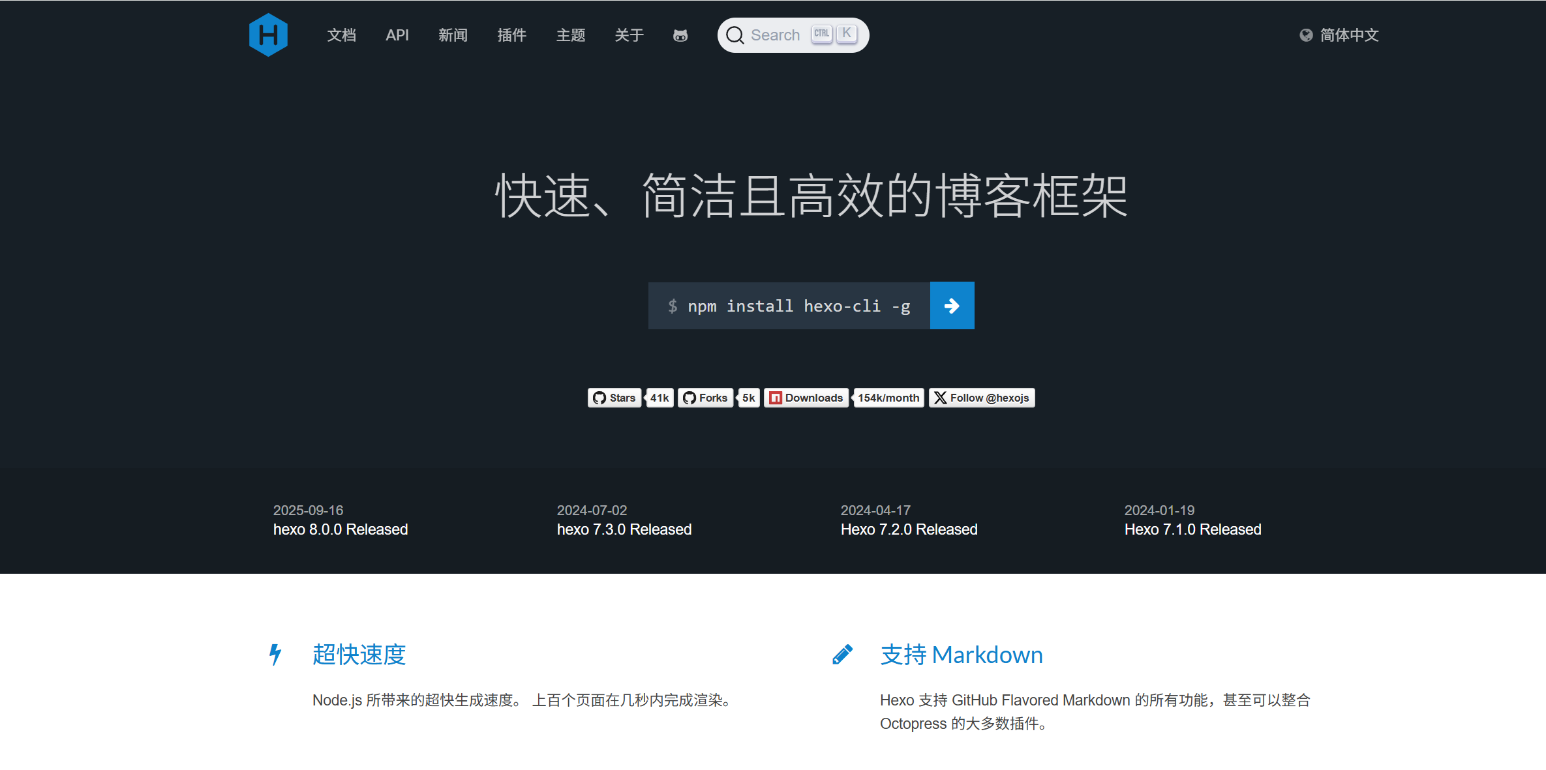Click the GitHub Stars badge
1546x770 pixels.
(614, 398)
